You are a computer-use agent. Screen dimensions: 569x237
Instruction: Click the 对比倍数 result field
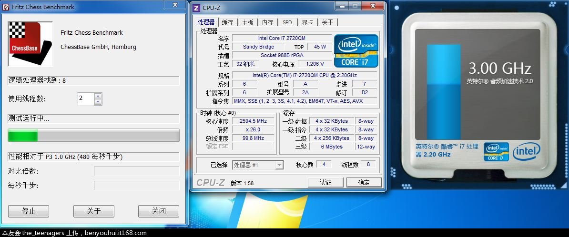tap(136, 171)
